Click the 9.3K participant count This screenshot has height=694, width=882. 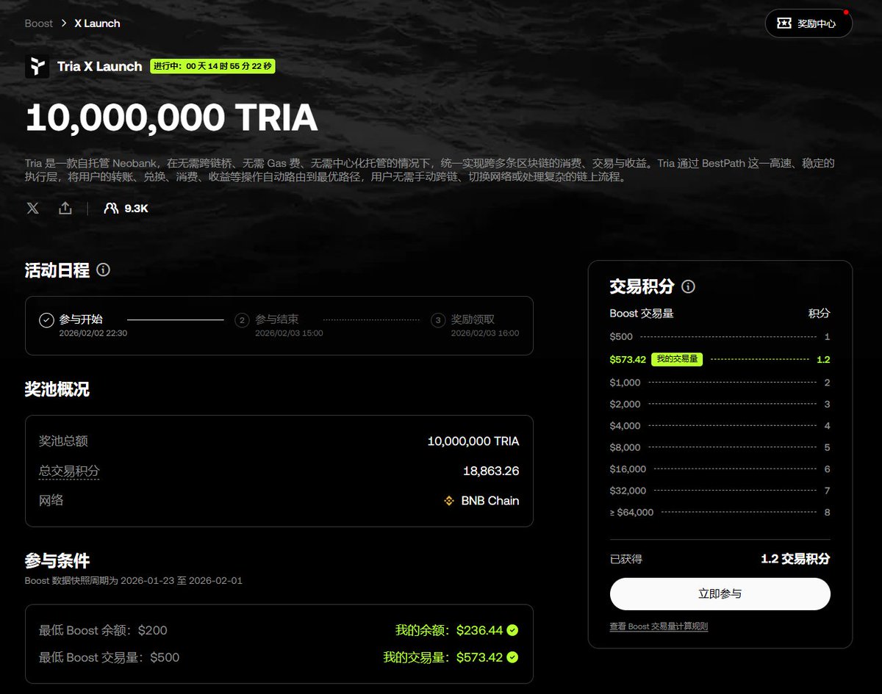(x=137, y=208)
